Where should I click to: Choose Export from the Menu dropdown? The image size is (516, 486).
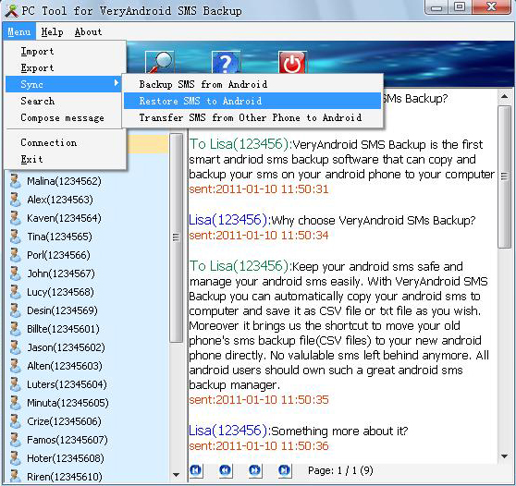click(65, 67)
